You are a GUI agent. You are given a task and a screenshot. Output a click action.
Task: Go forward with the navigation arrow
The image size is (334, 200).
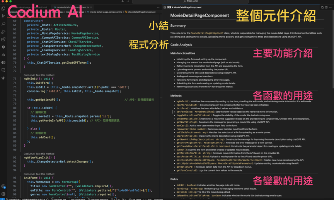tap(128, 1)
